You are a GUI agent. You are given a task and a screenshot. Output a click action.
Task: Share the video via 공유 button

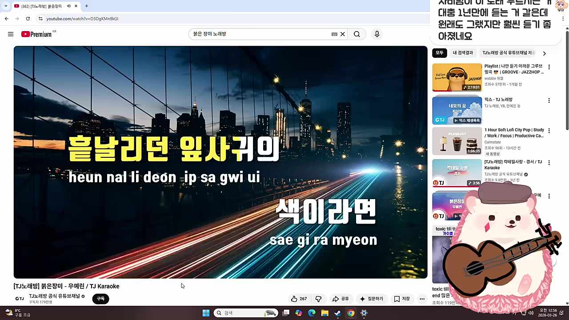click(341, 299)
